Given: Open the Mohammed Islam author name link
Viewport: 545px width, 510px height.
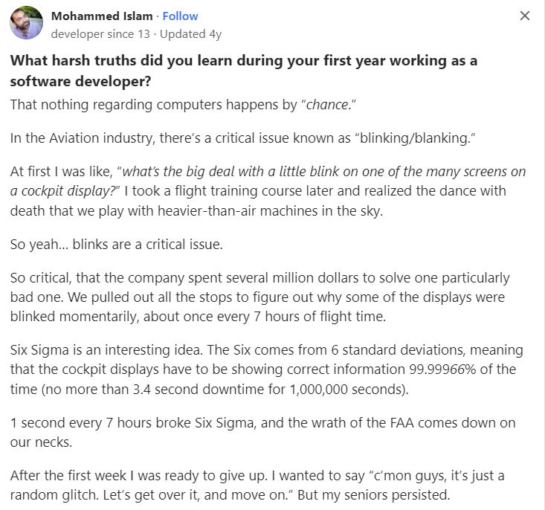Looking at the screenshot, I should (102, 16).
